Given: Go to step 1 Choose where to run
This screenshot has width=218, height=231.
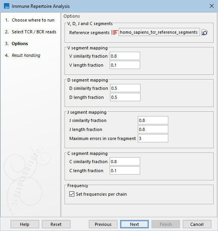Looking at the screenshot, I should 30,20.
